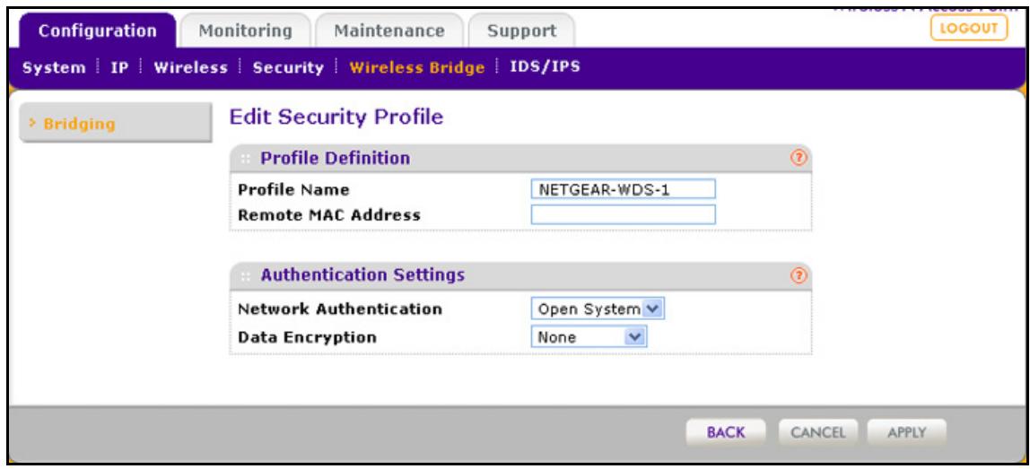This screenshot has width=1030, height=469.
Task: Click the APPLY button
Action: click(x=906, y=432)
